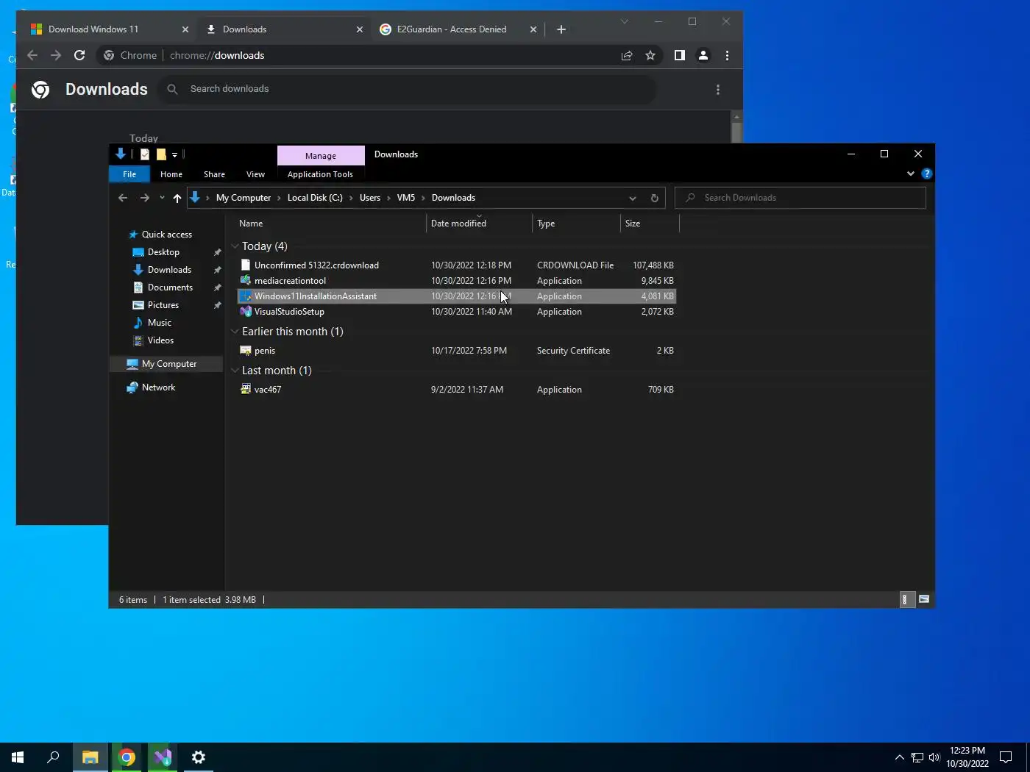Reload the Chrome downloads page
Screen dimensions: 1030x772
(x=79, y=55)
